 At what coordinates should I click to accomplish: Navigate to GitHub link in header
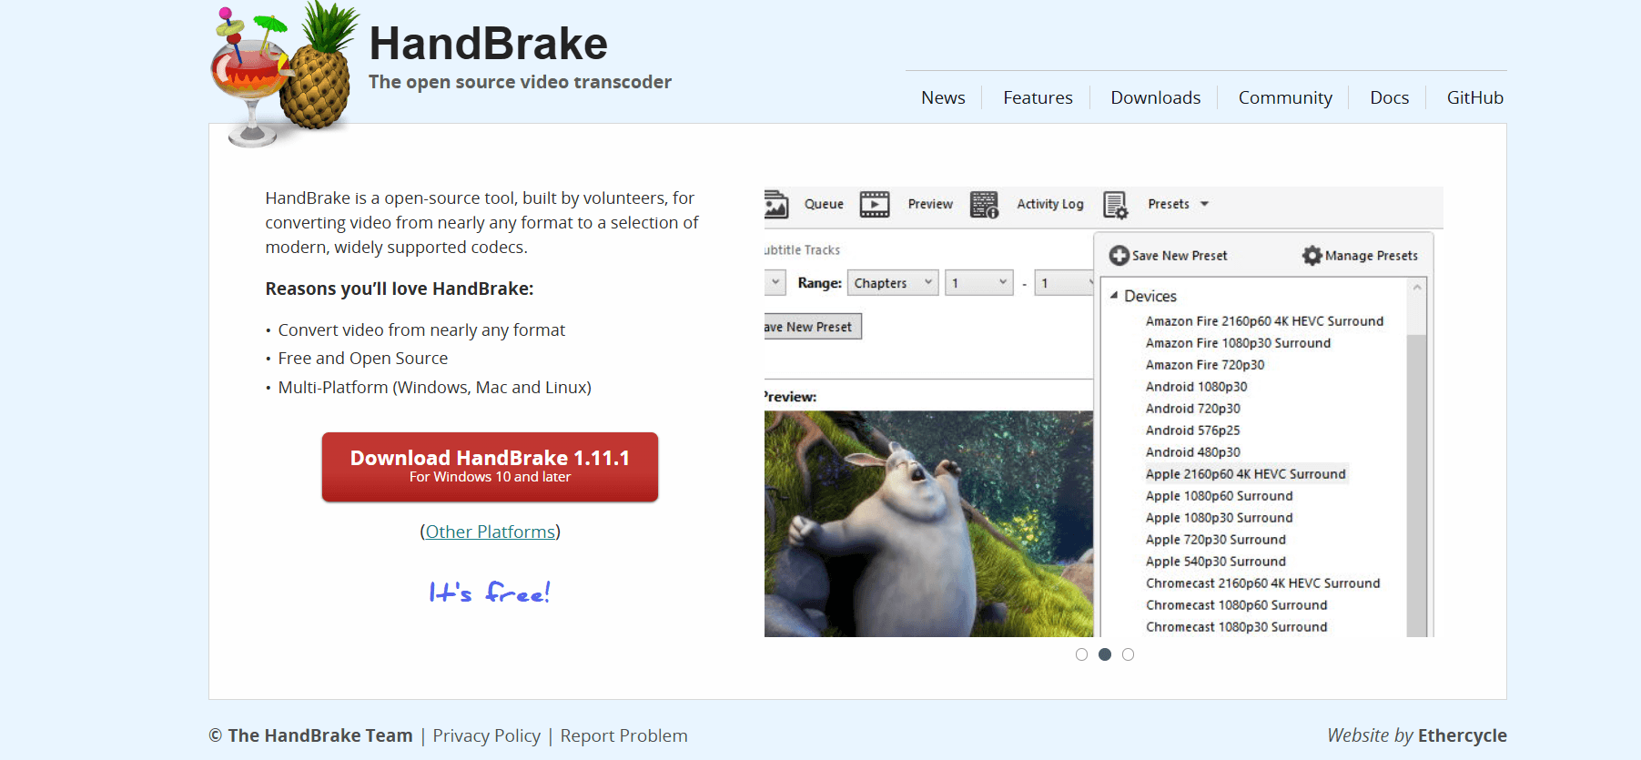tap(1474, 97)
